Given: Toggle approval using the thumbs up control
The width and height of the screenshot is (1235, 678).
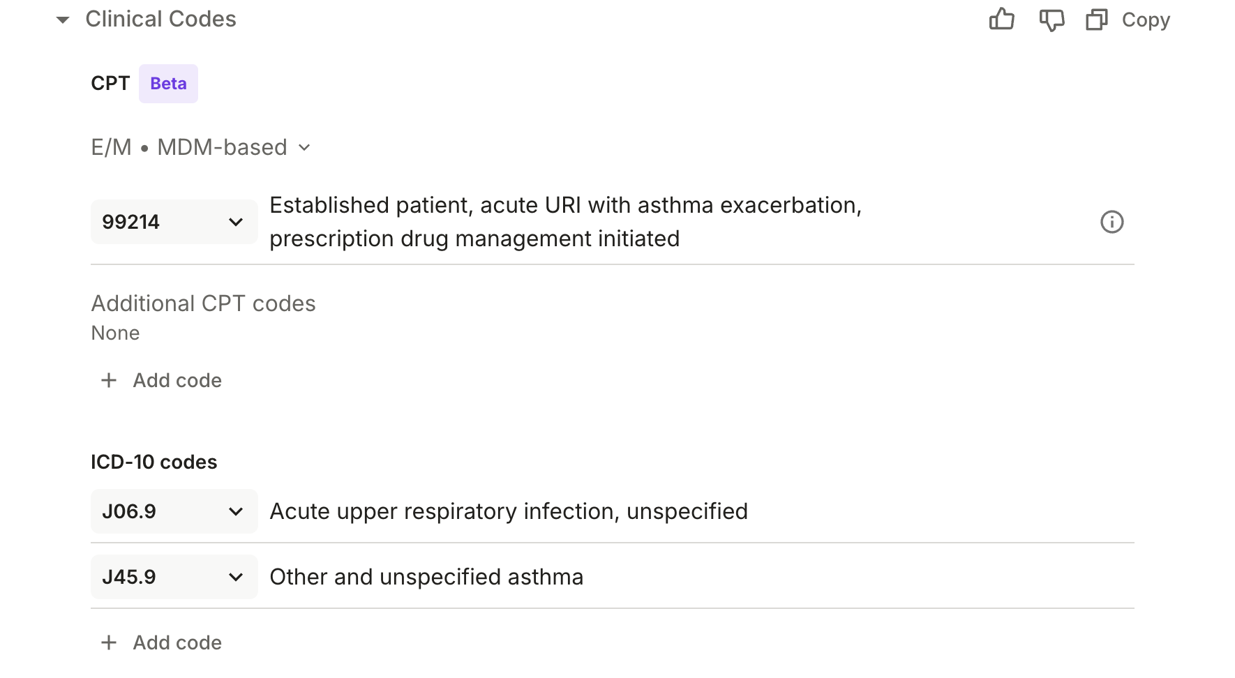Looking at the screenshot, I should tap(1002, 20).
